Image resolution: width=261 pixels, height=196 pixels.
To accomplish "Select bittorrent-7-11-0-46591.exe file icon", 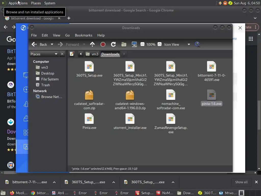I will pyautogui.click(x=212, y=67).
